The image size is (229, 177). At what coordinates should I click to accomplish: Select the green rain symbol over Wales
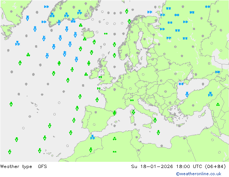[100, 77]
